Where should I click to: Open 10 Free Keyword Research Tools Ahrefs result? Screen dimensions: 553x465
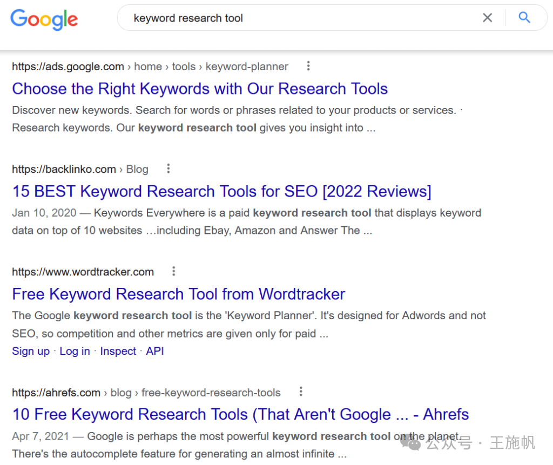[240, 415]
